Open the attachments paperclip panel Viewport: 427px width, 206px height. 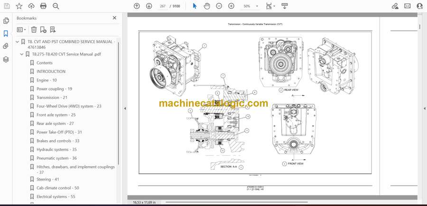[6, 46]
